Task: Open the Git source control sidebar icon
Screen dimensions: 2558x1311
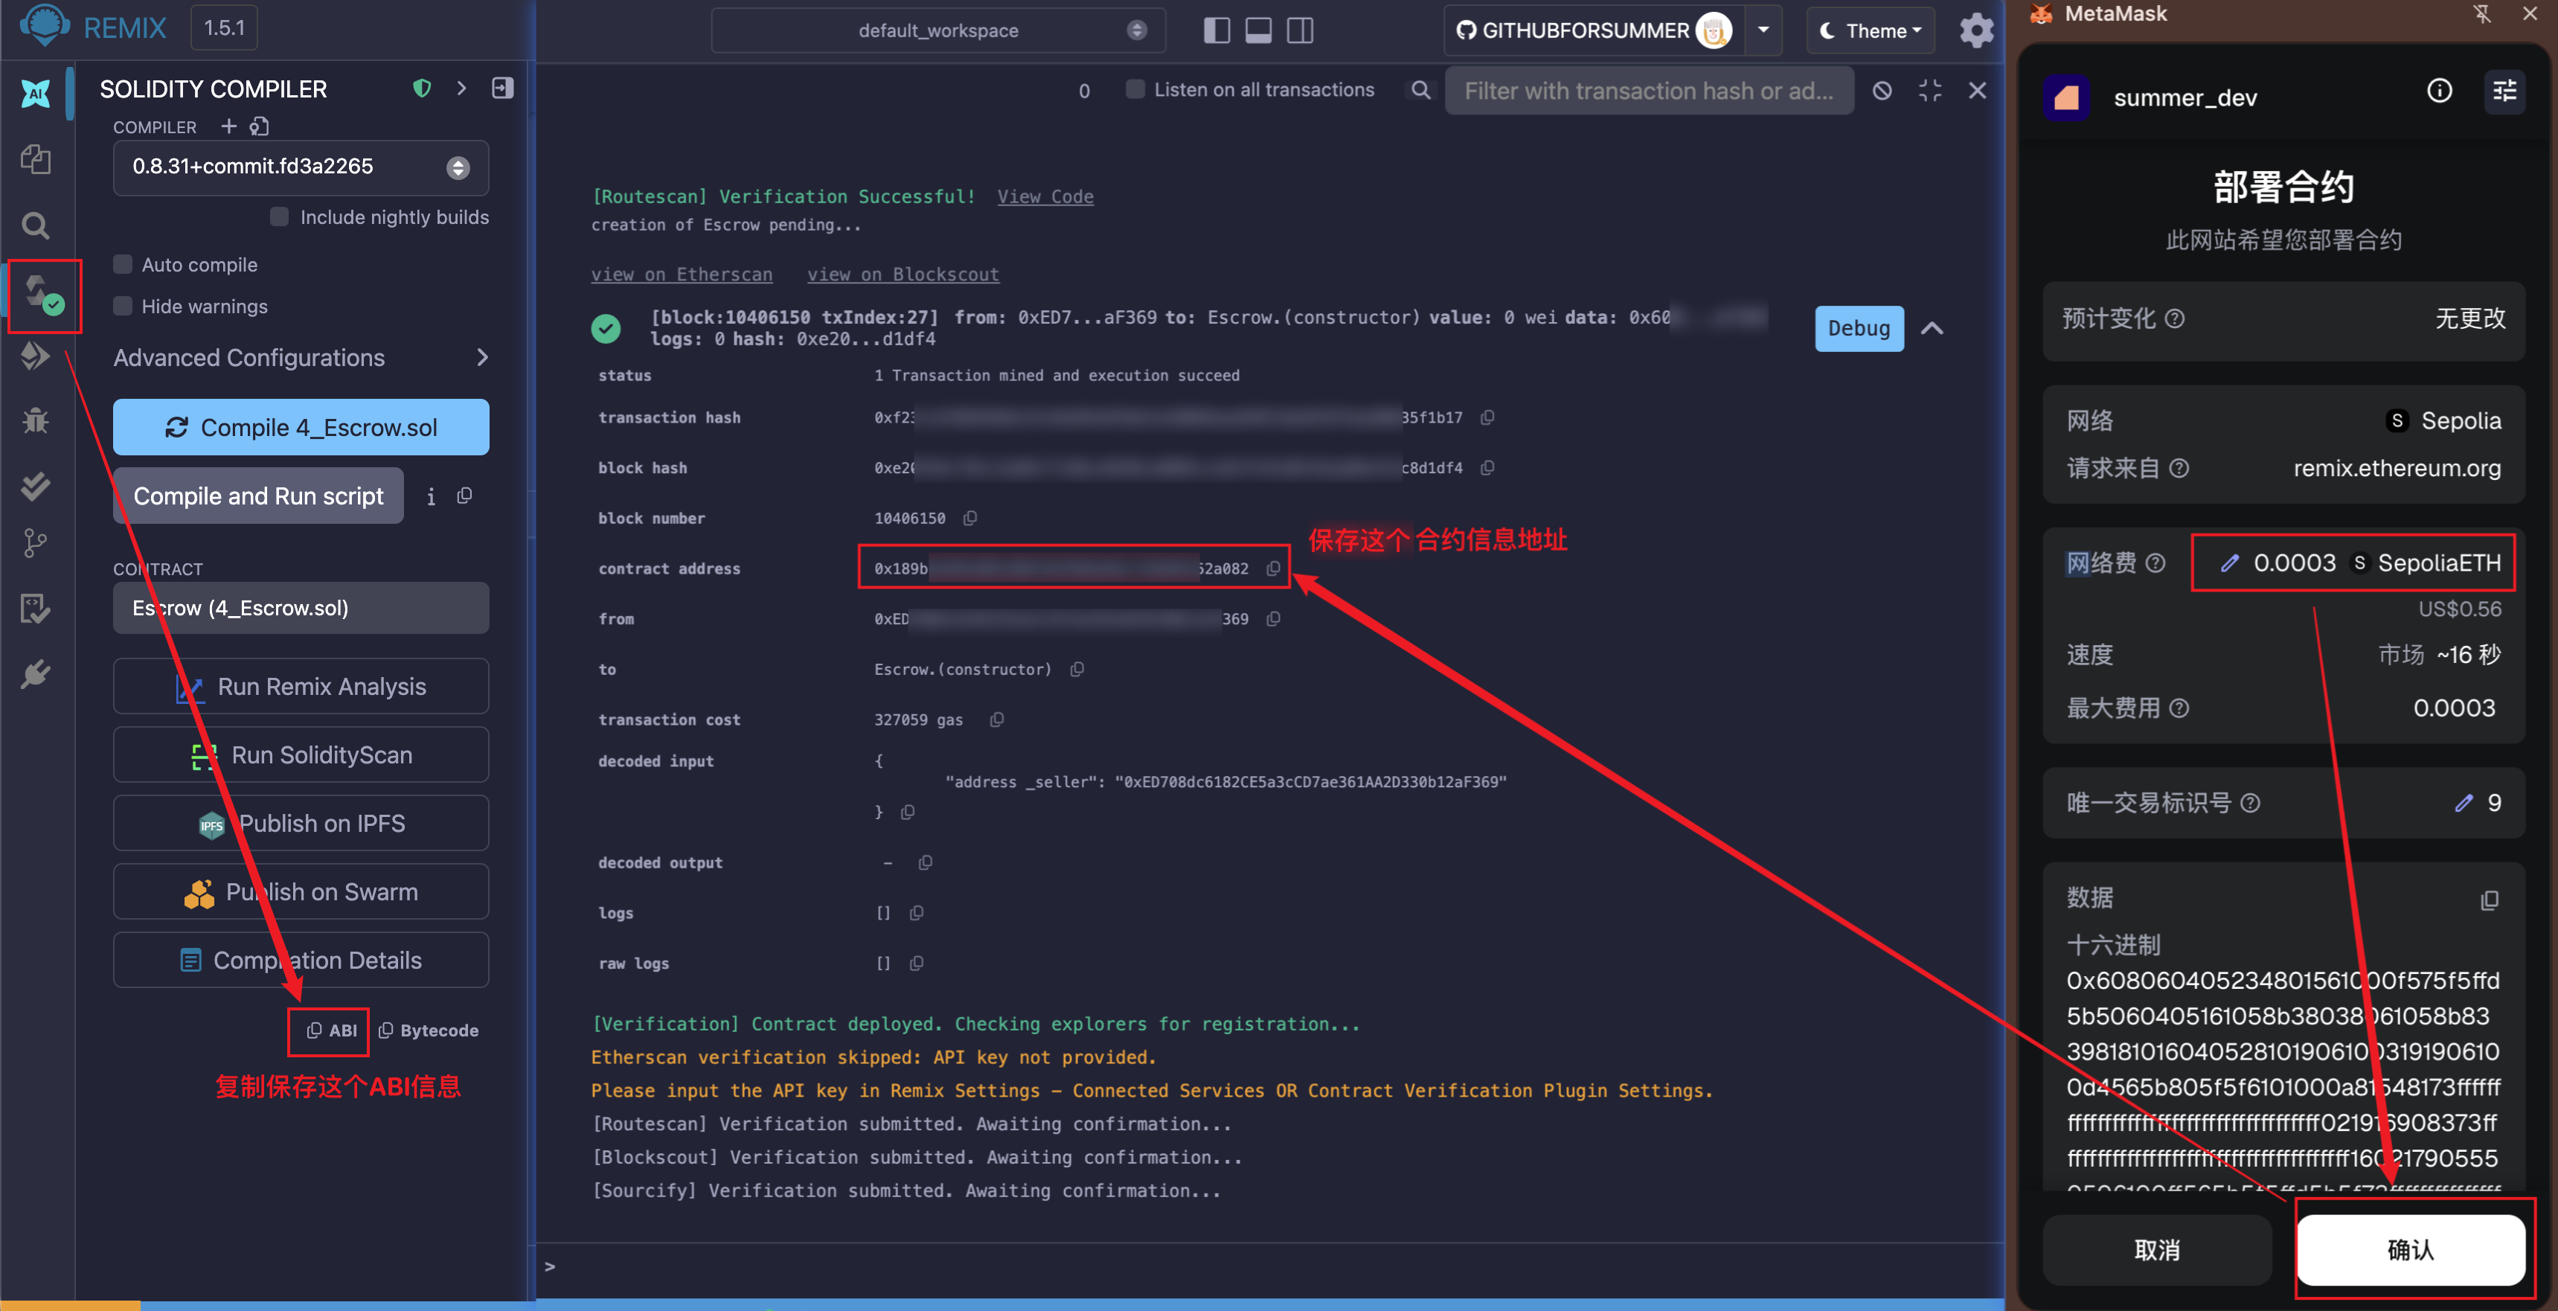Action: 36,542
